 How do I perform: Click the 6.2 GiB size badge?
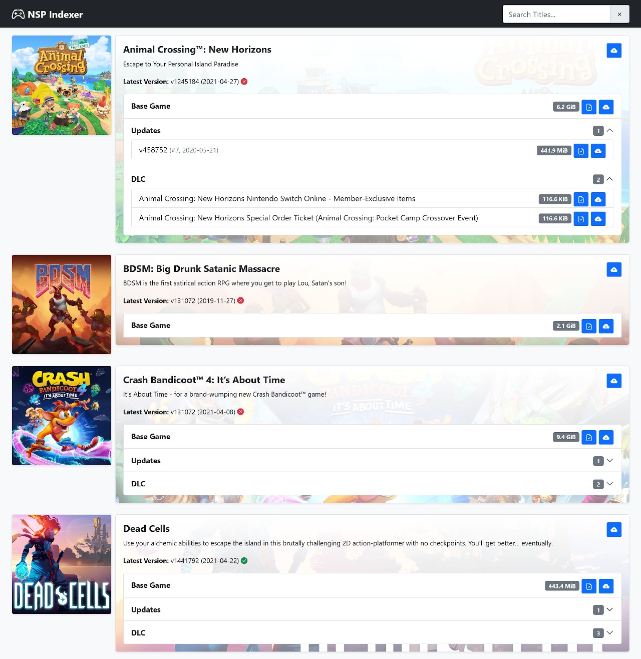[x=566, y=107]
